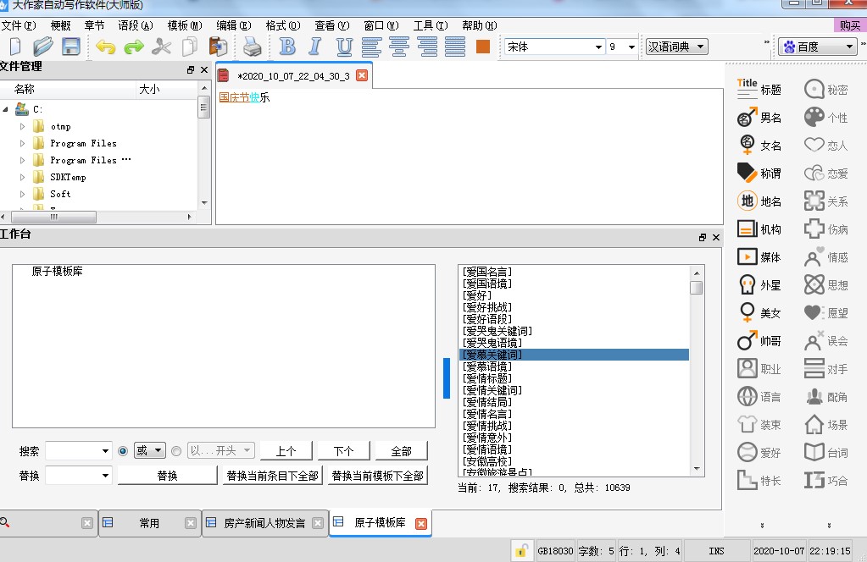Click the 机构 organization icon

tap(759, 229)
